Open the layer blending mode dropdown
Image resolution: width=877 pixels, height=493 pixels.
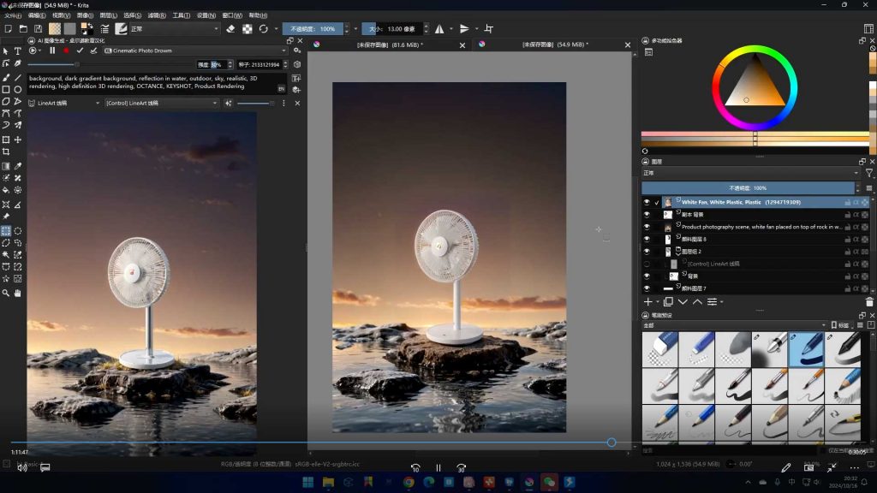tap(749, 173)
